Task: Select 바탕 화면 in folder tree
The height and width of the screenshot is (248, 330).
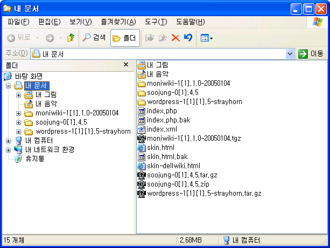Action: 29,76
